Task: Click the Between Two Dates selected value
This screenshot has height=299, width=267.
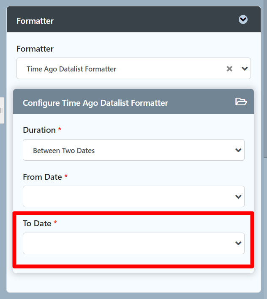Action: pos(64,151)
